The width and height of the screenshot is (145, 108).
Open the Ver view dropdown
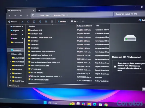click(x=75, y=21)
